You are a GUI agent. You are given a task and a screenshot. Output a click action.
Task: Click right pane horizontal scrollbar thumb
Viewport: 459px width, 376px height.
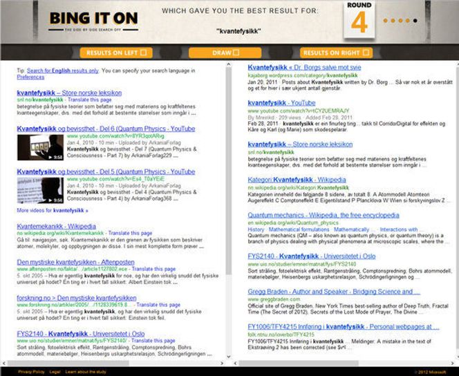tap(299, 363)
